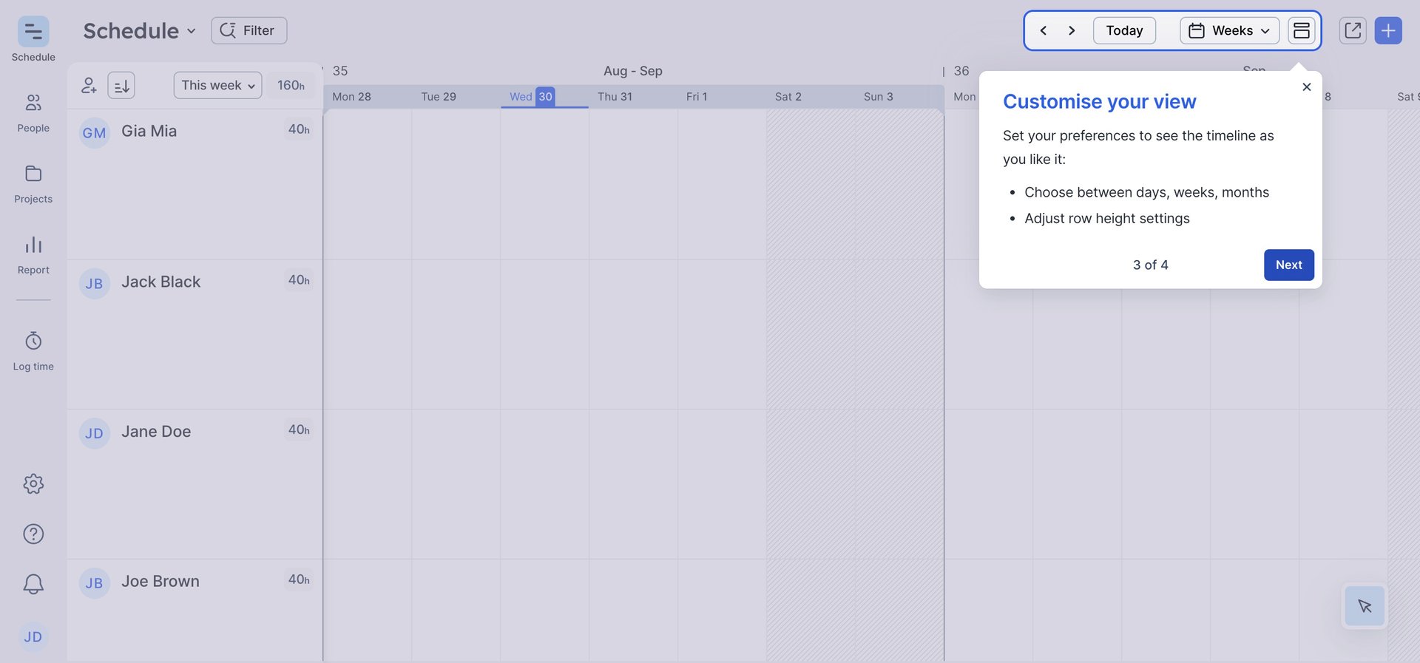Select the Sun 3 column header

click(x=879, y=97)
